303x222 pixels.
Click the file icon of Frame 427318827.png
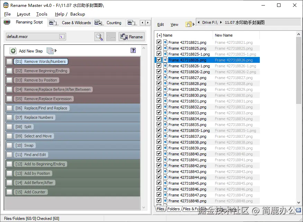(x=165, y=78)
